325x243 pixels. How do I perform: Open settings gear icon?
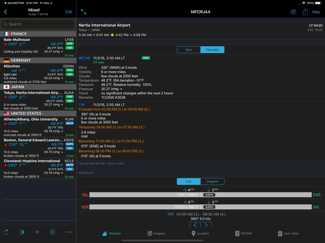[53, 232]
